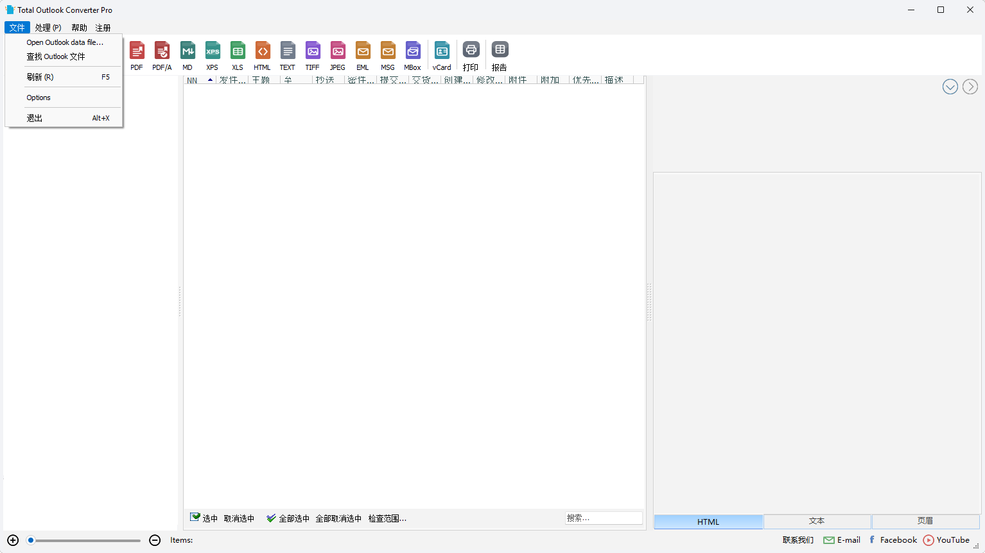Click the next arrow in preview pane
This screenshot has height=553, width=985.
(970, 87)
